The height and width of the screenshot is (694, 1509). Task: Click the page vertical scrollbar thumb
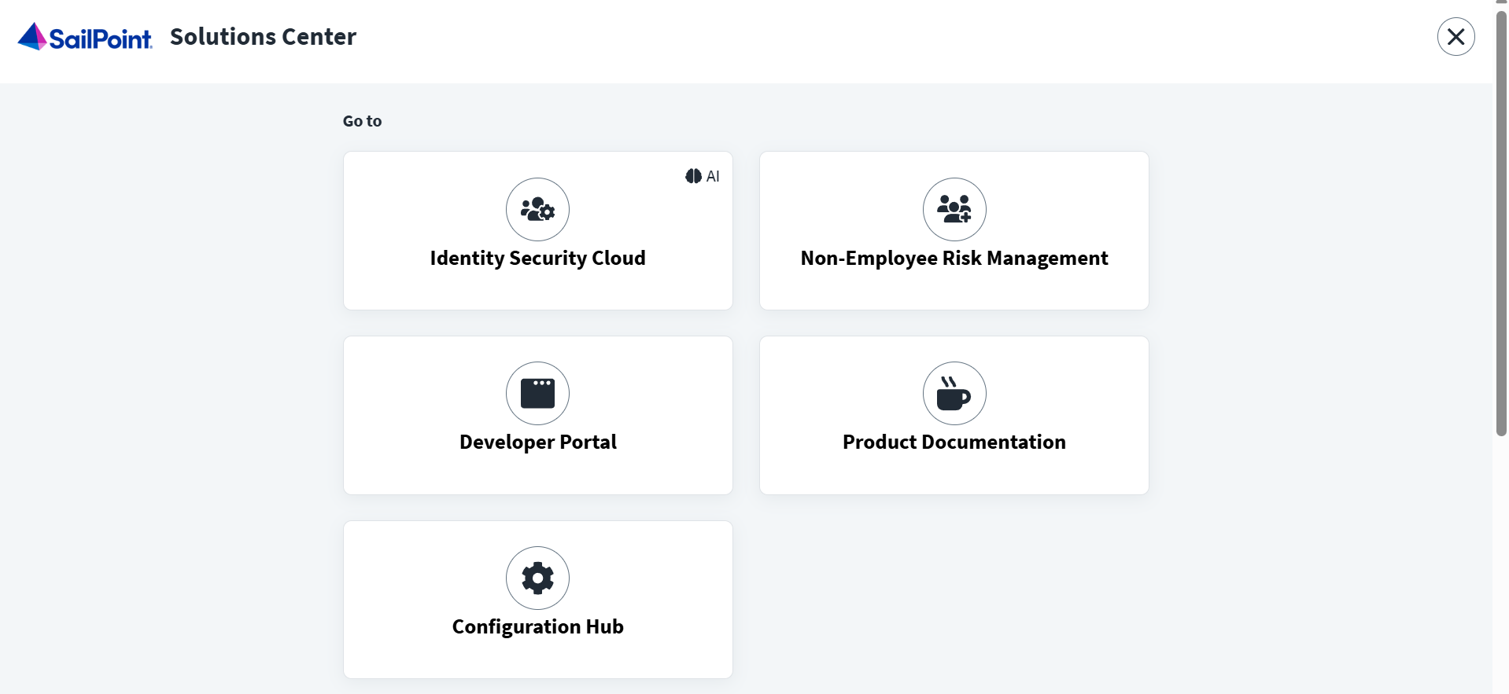click(x=1501, y=220)
